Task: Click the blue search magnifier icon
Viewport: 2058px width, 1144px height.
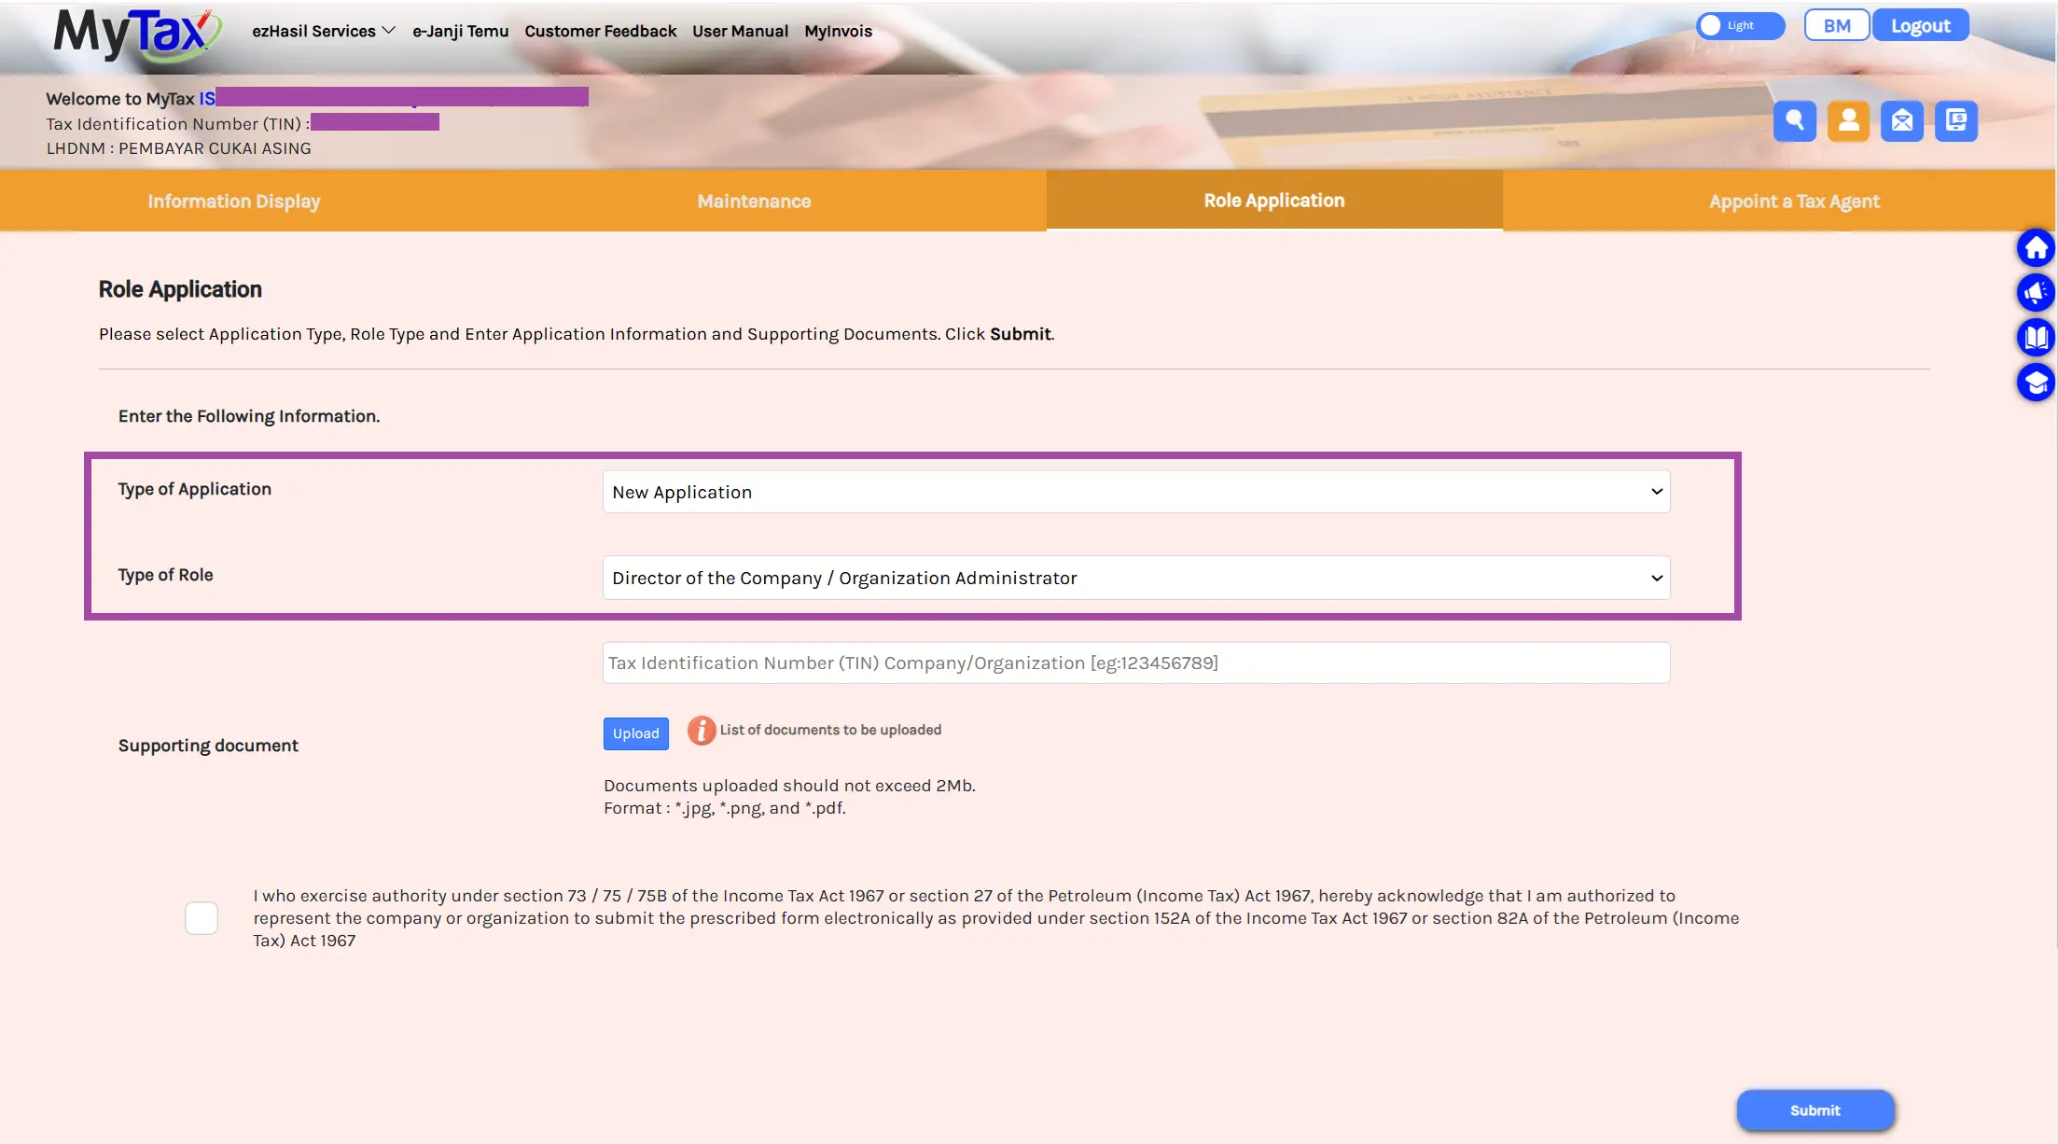Action: (1794, 120)
